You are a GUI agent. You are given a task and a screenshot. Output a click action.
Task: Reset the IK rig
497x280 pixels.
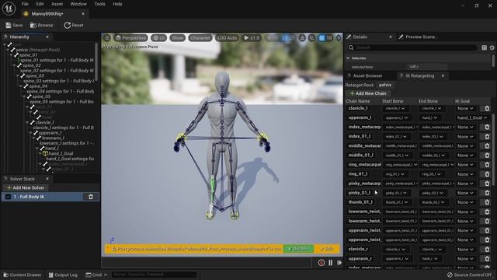pyautogui.click(x=74, y=25)
